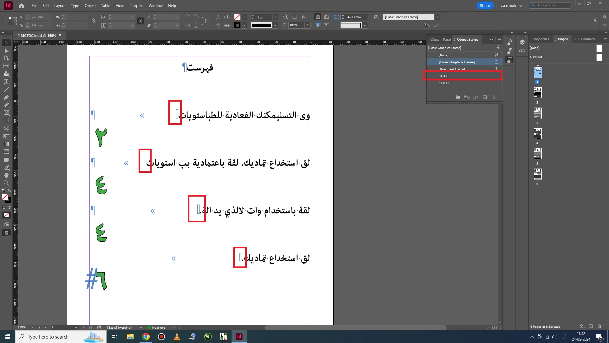
Task: Open the Layout menu
Action: click(x=60, y=6)
